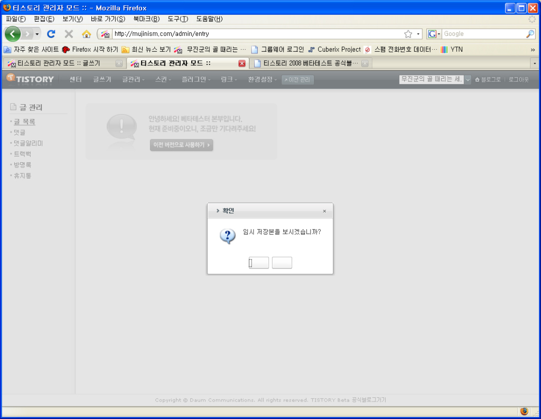Open 글쓰기 in Tistory navigation
The image size is (541, 419).
coord(102,79)
